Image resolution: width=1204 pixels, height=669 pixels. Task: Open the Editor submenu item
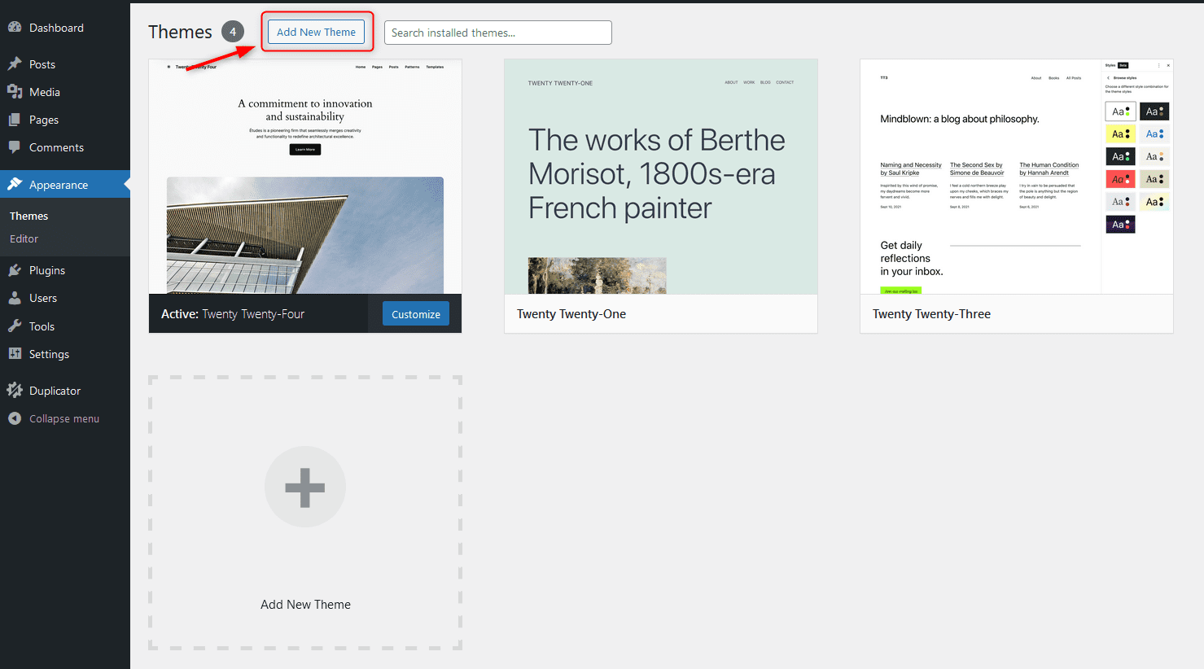[24, 238]
